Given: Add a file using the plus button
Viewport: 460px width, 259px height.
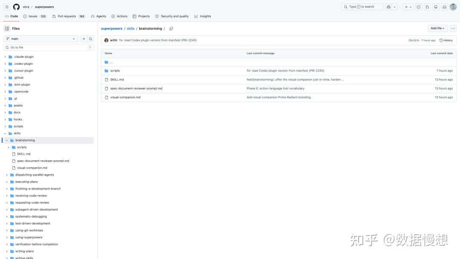Looking at the screenshot, I should tap(83, 39).
